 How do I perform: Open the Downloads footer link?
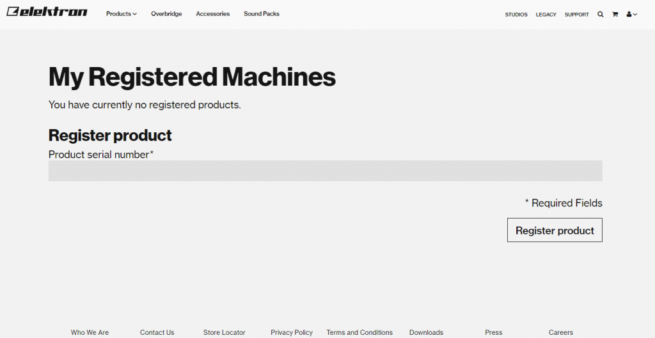tap(426, 333)
